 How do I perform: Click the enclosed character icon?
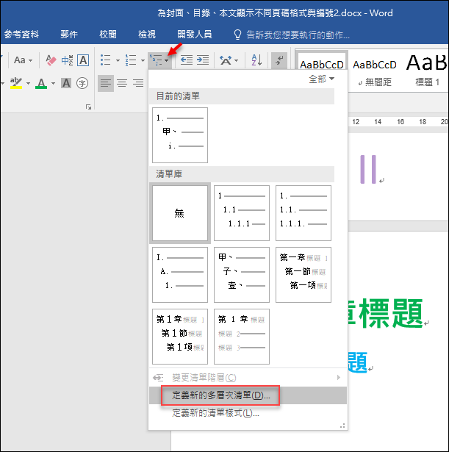[82, 83]
